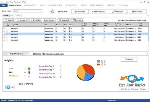This screenshot has width=150, height=102.
Task: Click the green up arrow in keyword3 row
Action: (x=69, y=34)
